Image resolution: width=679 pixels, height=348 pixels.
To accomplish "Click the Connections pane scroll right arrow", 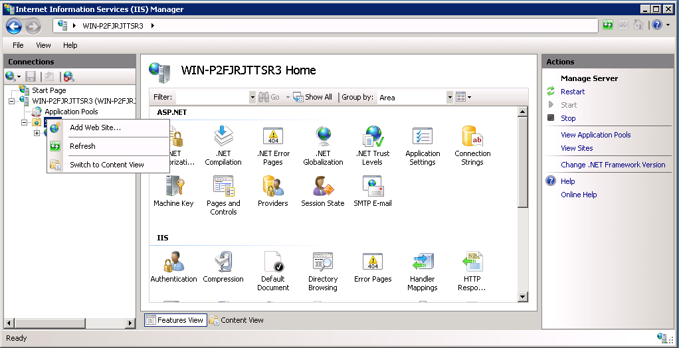I will tap(130, 323).
